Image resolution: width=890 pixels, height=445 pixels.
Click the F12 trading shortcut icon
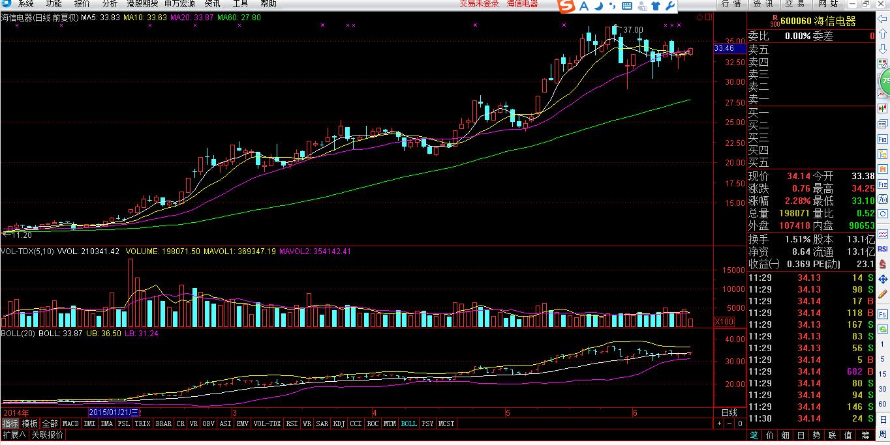882,184
